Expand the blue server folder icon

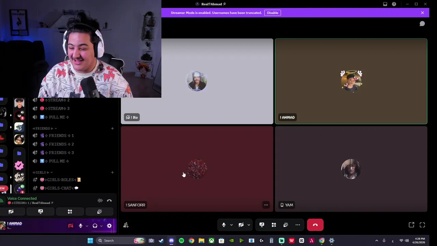click(19, 153)
